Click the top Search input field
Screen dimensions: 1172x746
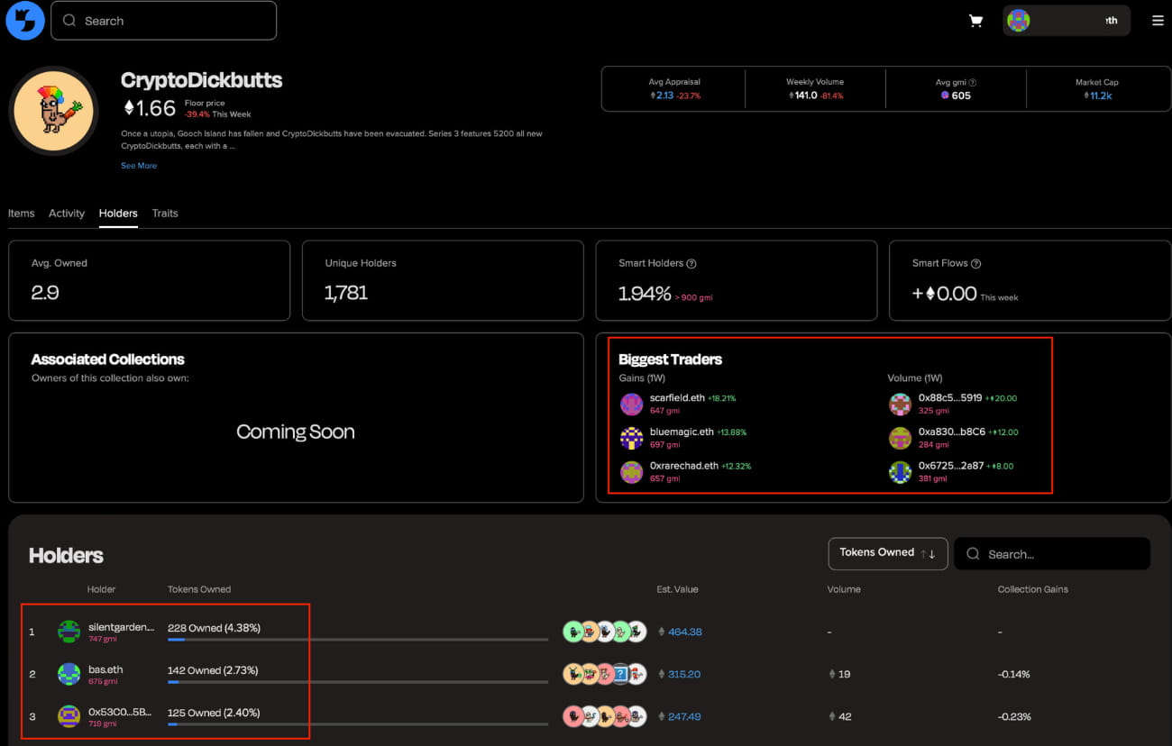click(163, 21)
